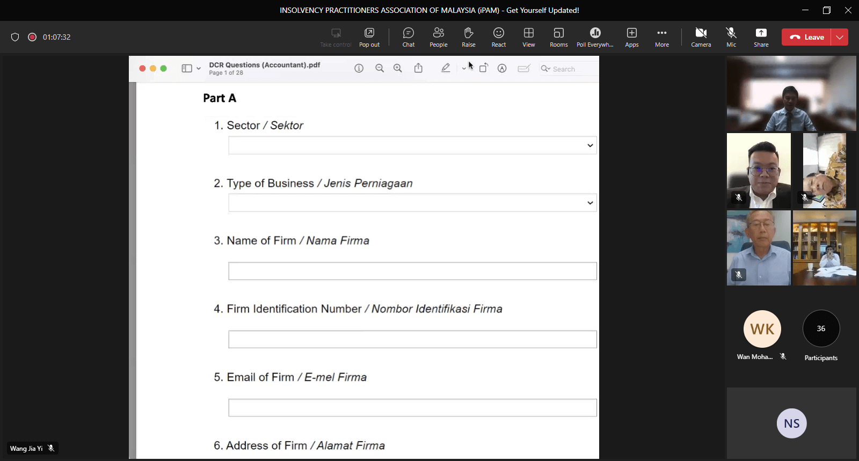Open the Apps gallery
This screenshot has height=461, width=859.
632,38
